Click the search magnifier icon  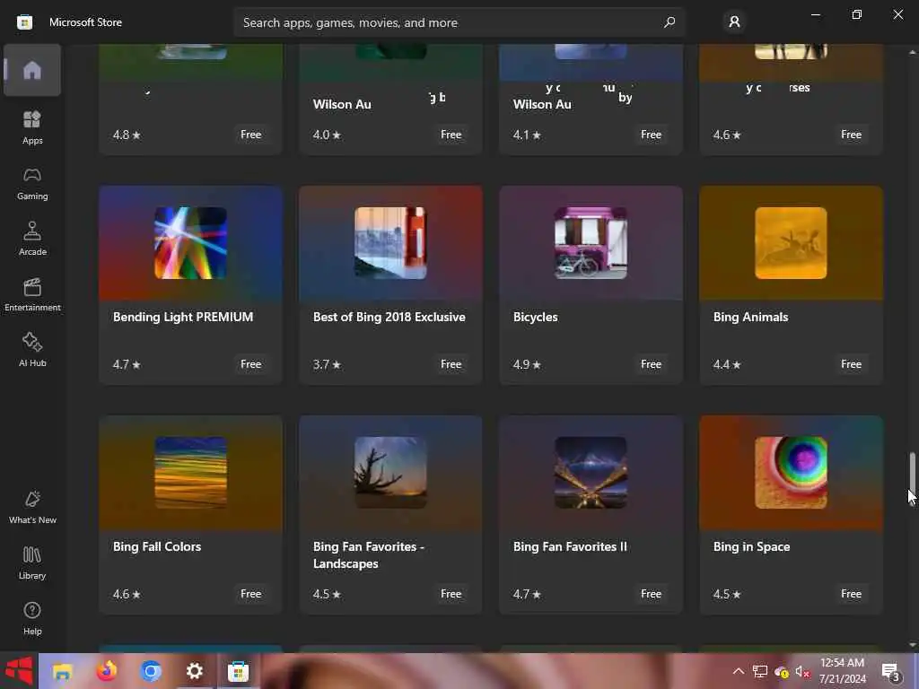coord(669,22)
